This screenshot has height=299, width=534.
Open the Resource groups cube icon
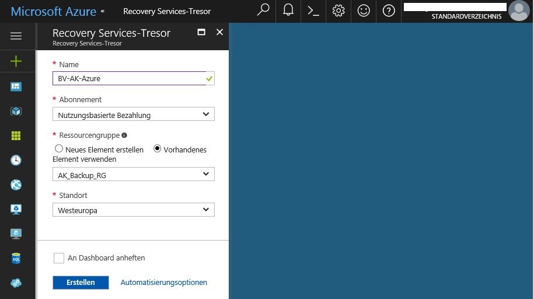[16, 111]
